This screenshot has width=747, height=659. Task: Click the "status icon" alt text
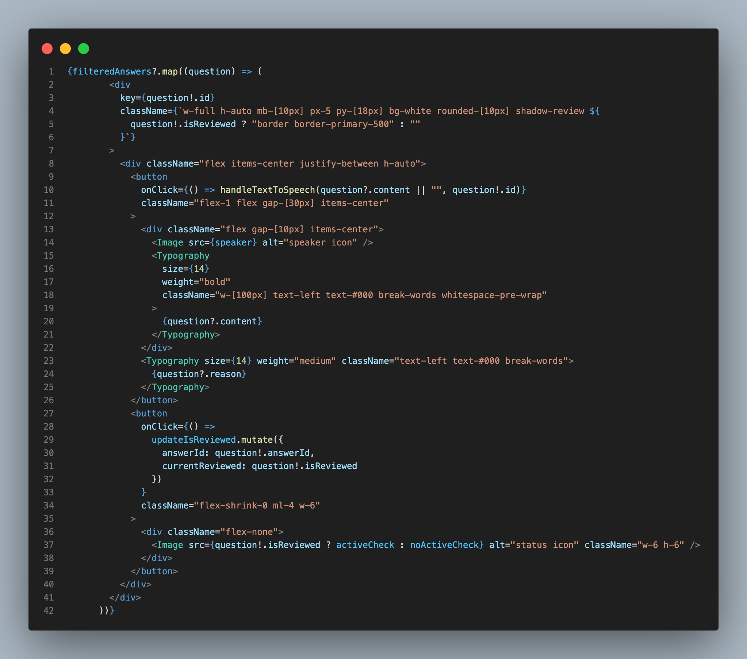544,545
